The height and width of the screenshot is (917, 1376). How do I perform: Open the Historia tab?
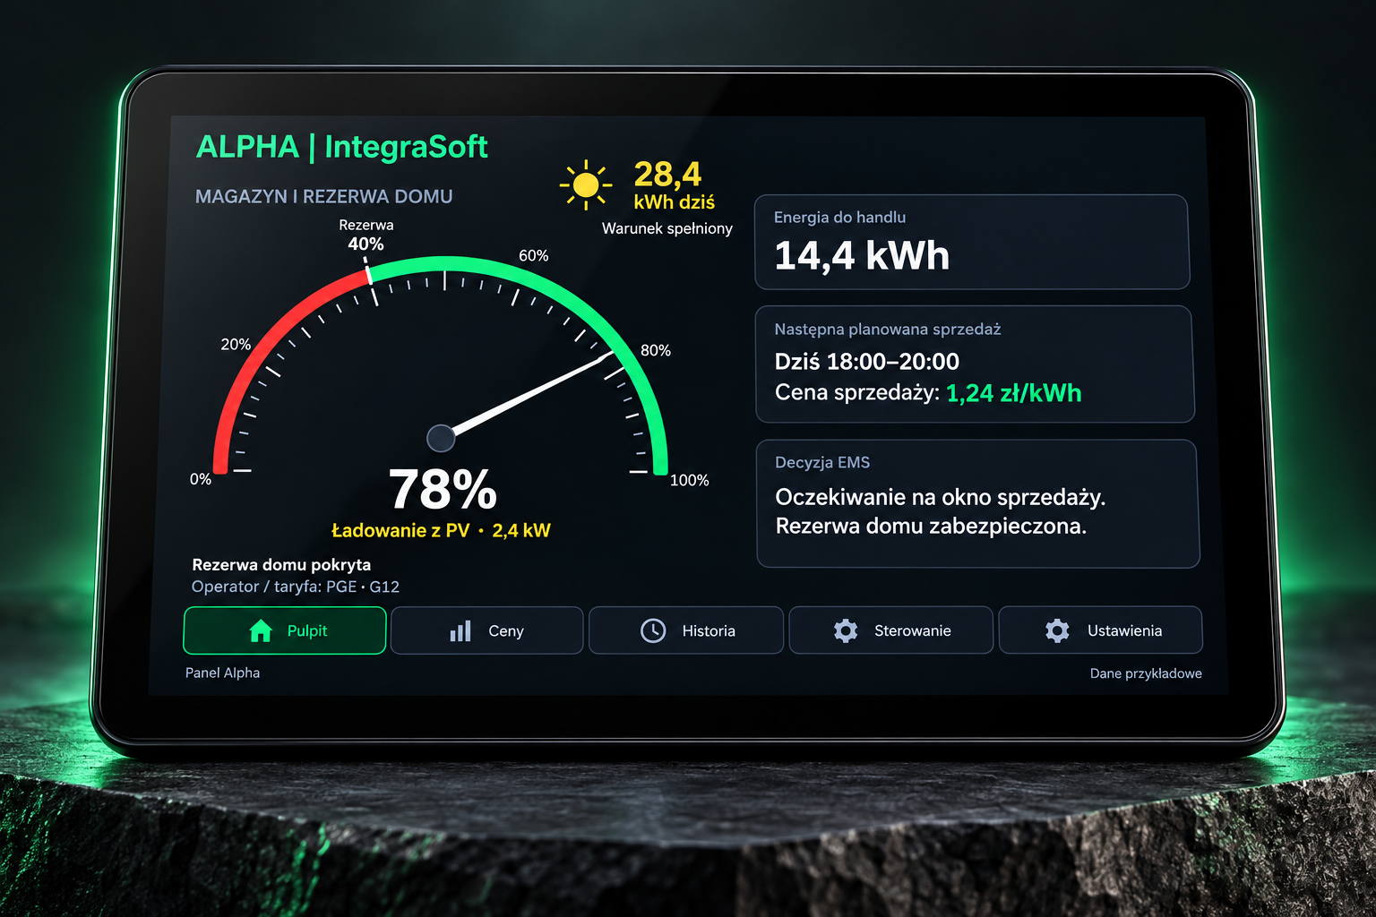(x=686, y=630)
